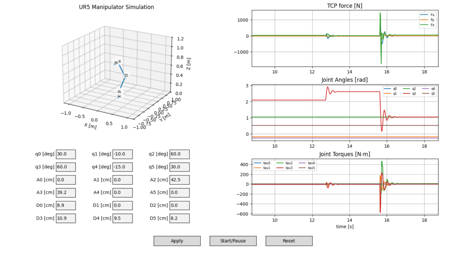Screen dimensions: 466x256
Task: Click the q1 [deg] text box
Action: point(122,154)
